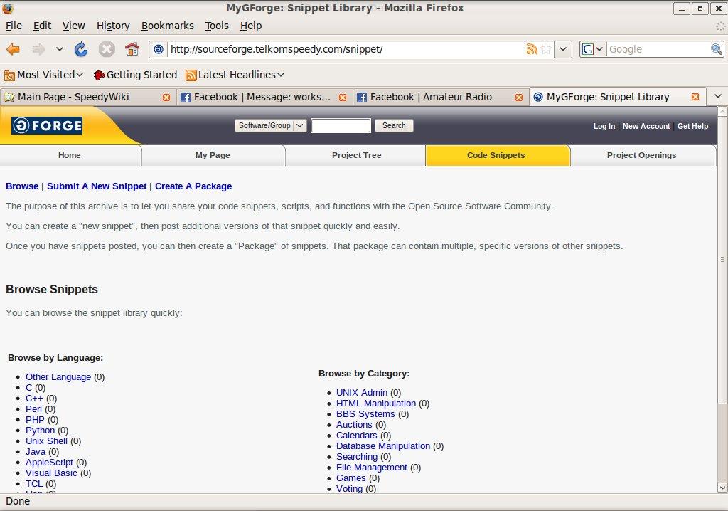Click the RSS feed icon in address bar

pos(531,49)
